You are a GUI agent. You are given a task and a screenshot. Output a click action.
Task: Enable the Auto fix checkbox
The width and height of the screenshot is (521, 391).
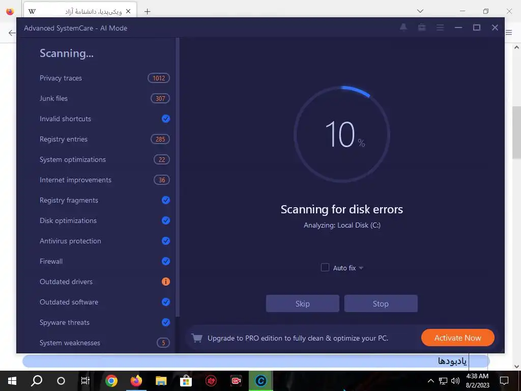[325, 267]
